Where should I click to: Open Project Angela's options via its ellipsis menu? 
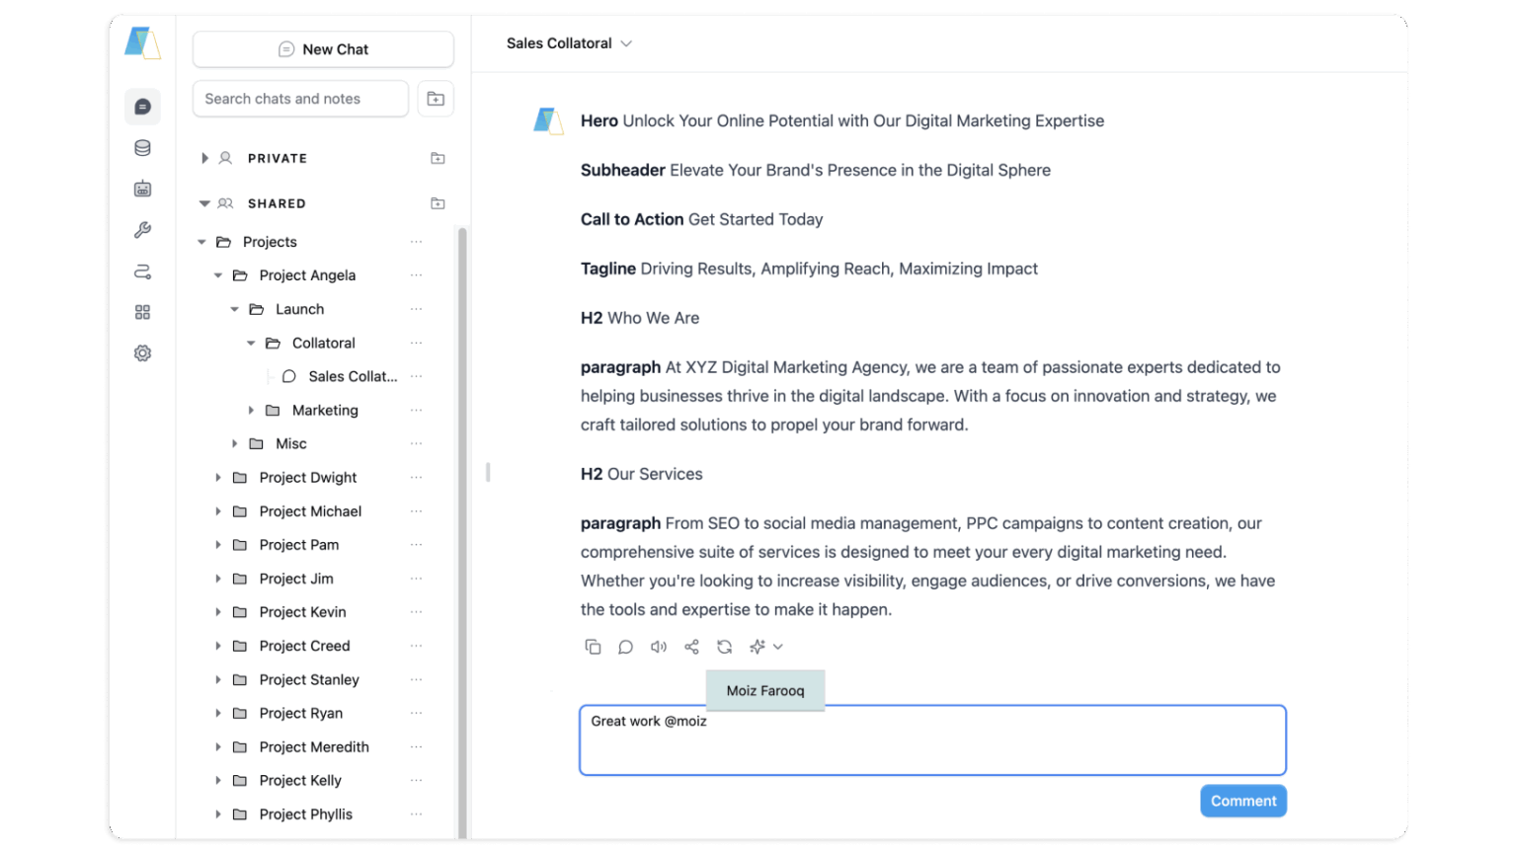[416, 274]
